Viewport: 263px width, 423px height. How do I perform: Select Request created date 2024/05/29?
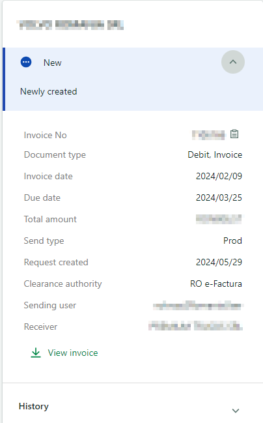(x=219, y=262)
